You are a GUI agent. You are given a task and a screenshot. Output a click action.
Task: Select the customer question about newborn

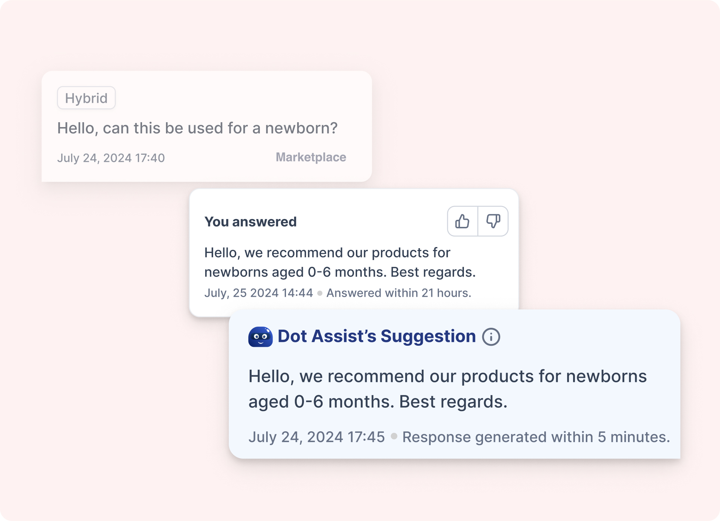197,128
